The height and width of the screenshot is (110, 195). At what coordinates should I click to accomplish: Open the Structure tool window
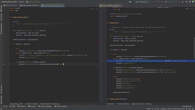1,89
